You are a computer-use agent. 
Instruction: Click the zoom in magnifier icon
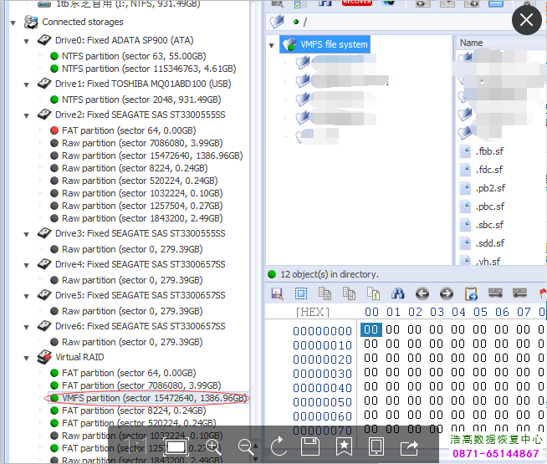pos(213,446)
